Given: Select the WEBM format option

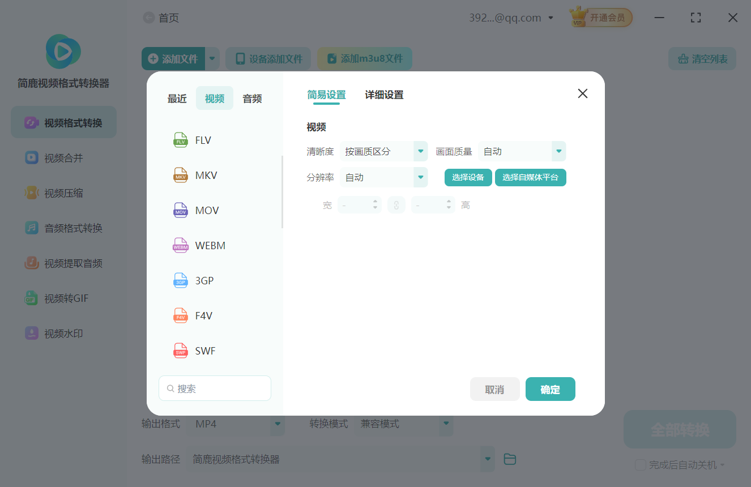Looking at the screenshot, I should click(210, 245).
